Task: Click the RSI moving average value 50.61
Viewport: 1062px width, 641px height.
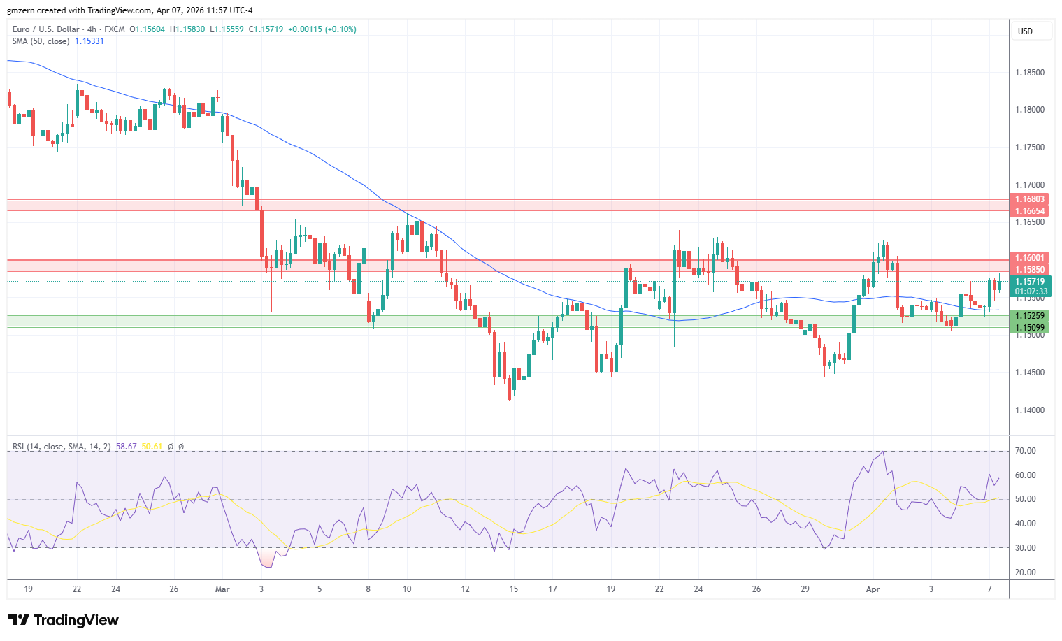Action: point(152,447)
